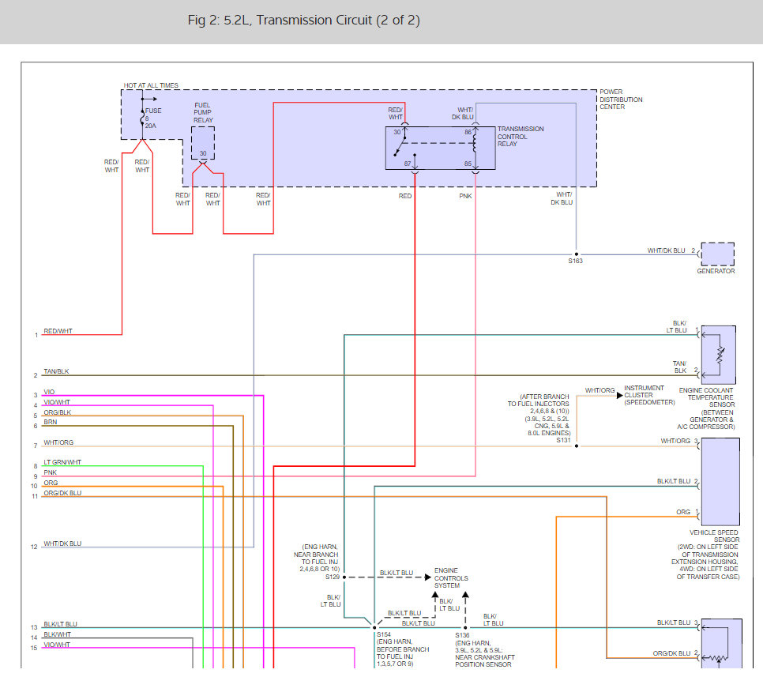Image resolution: width=763 pixels, height=677 pixels.
Task: Click the Transmission Control Relay box
Action: pyautogui.click(x=440, y=149)
